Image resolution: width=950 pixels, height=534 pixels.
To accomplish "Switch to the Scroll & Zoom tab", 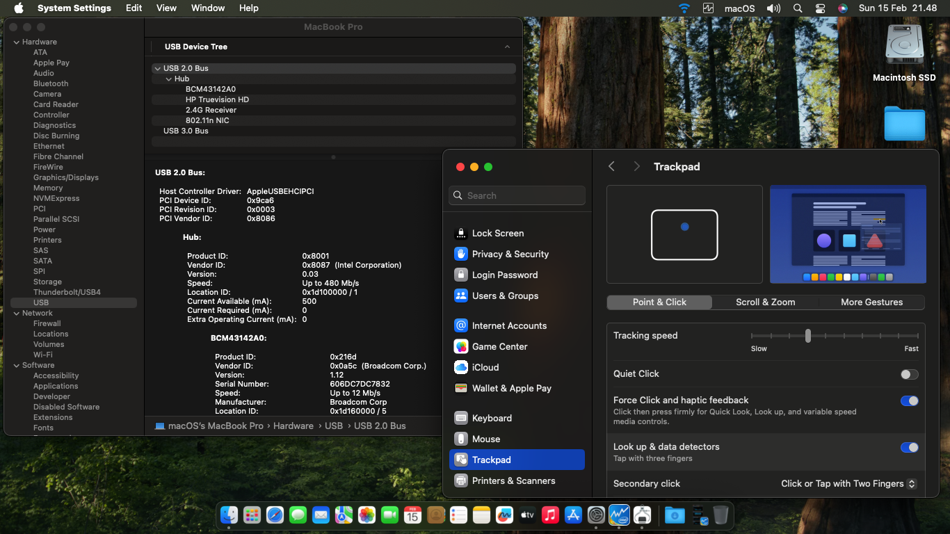I will point(766,302).
